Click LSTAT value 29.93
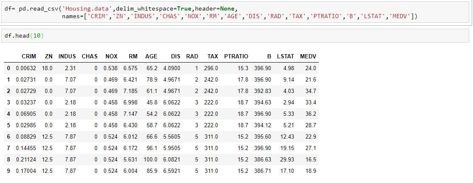This screenshot has height=183, width=473. tap(287, 160)
